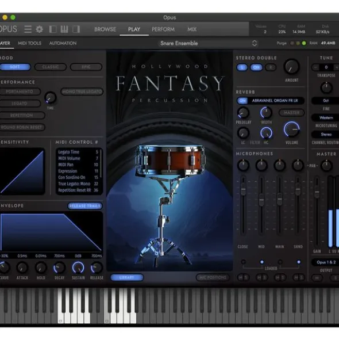Image resolution: width=339 pixels, height=340 pixels.
Task: Adjust the filter LC knob
Action: tap(243, 133)
